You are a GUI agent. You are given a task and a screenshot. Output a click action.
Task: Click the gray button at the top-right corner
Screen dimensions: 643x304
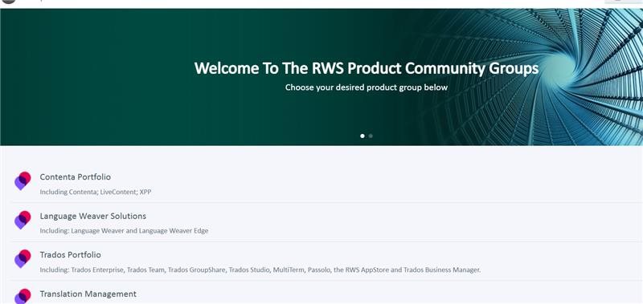tap(624, 2)
